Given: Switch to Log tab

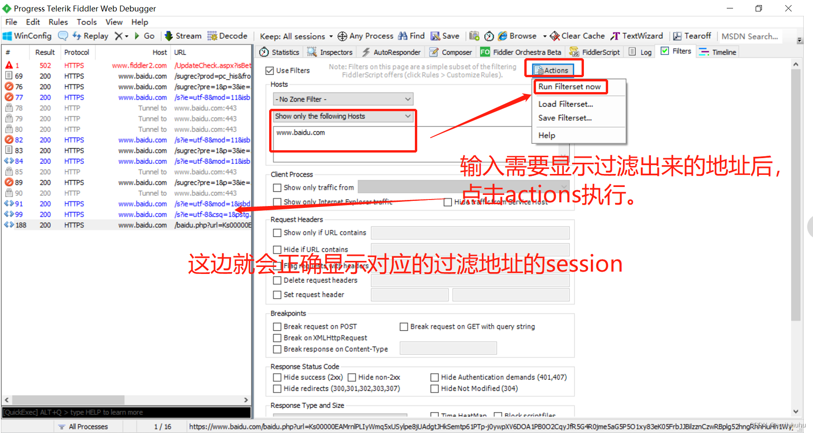Looking at the screenshot, I should click(640, 52).
